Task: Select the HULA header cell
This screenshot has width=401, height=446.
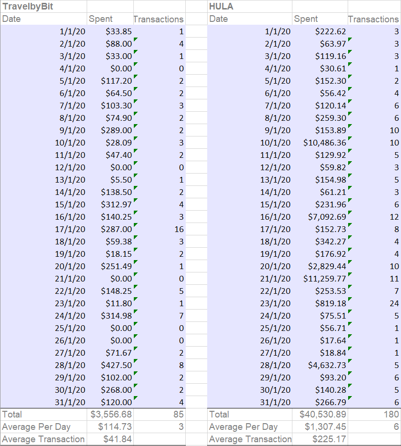Action: 250,6
